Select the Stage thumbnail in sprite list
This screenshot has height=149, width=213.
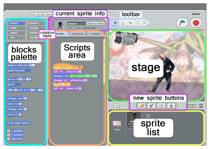click(117, 126)
